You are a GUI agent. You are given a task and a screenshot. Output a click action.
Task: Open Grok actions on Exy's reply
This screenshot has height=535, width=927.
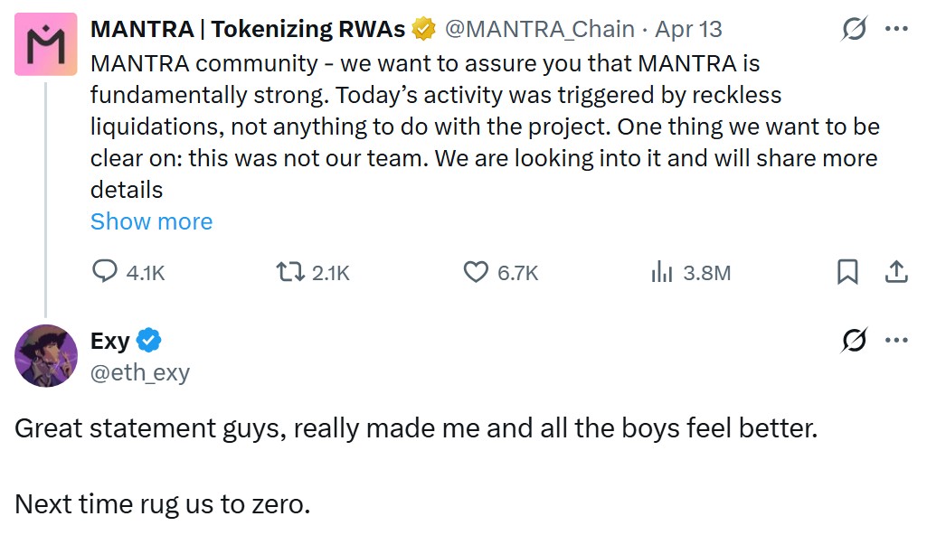pyautogui.click(x=853, y=341)
